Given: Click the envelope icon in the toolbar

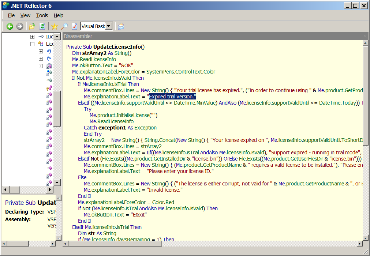Looking at the screenshot, I should (x=121, y=26).
